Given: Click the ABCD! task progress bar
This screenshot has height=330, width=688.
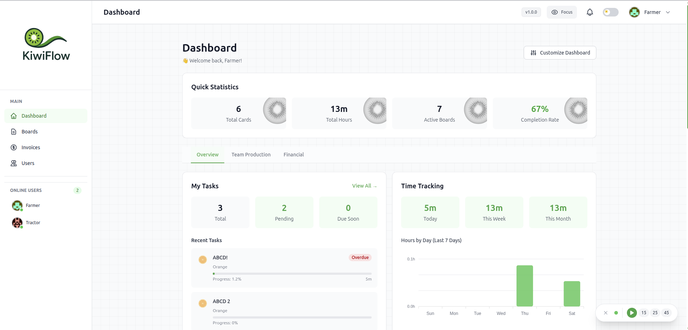Looking at the screenshot, I should tap(292, 274).
